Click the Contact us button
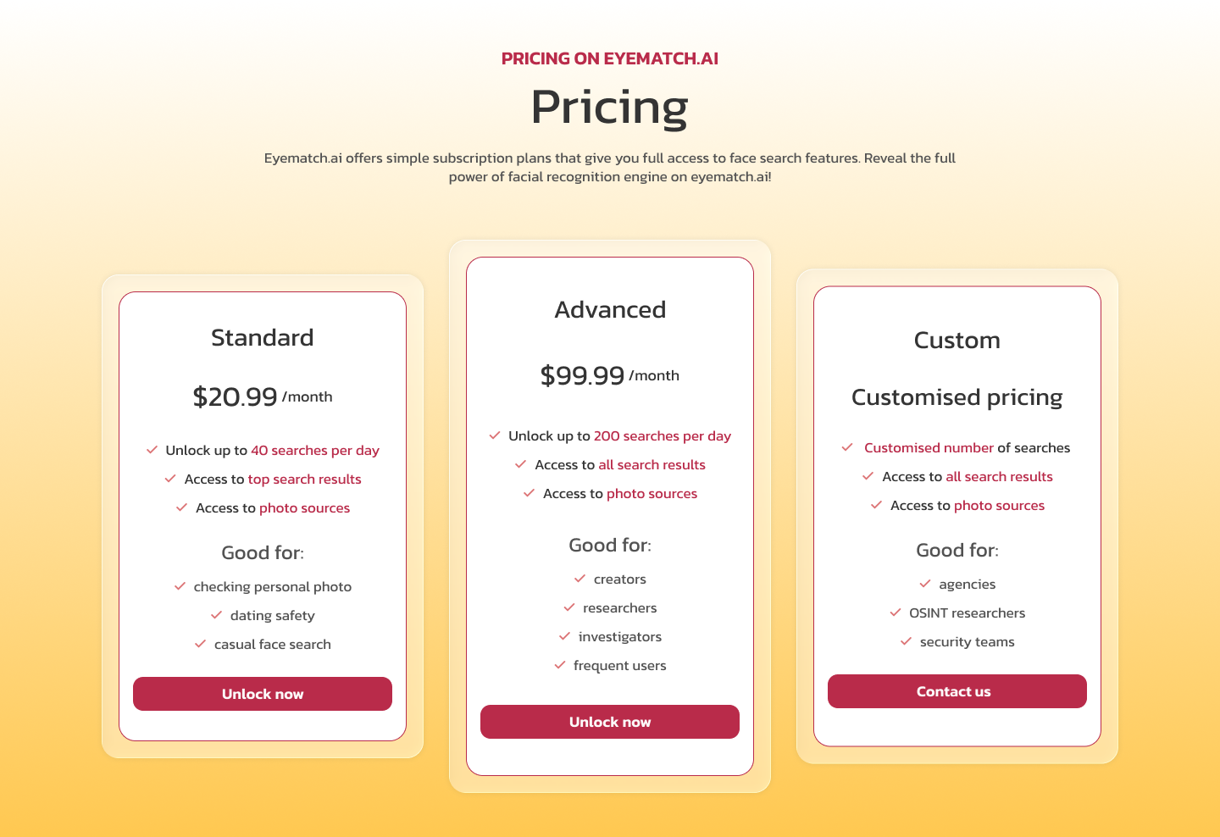1220x837 pixels. click(957, 691)
